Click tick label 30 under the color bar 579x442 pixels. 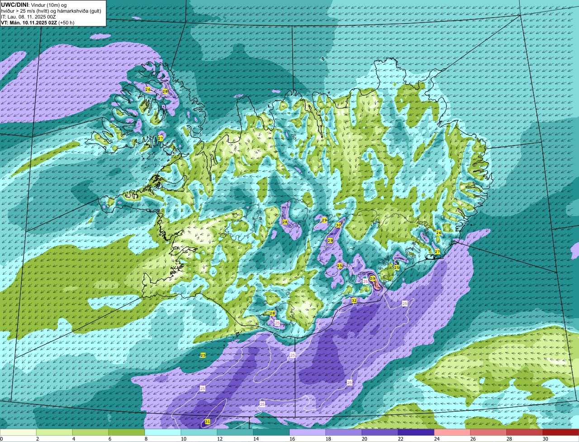point(546,439)
